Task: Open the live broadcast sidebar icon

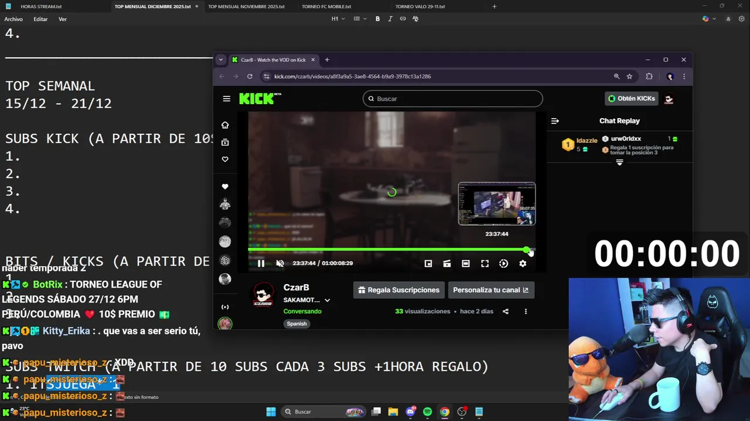Action: coord(225,307)
